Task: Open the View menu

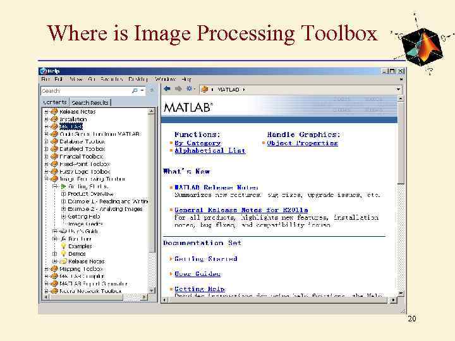Action: tap(76, 79)
